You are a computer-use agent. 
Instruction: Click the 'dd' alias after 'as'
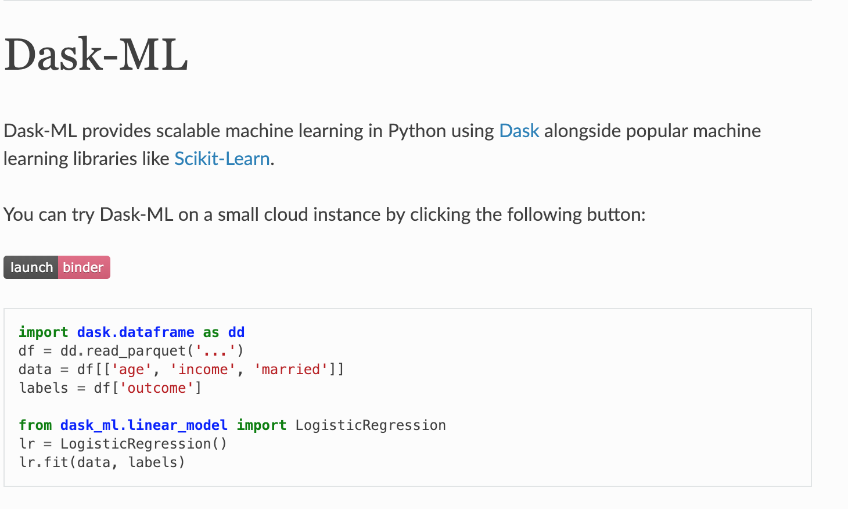(x=236, y=332)
